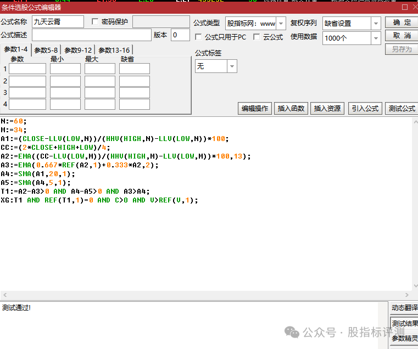
Task: Maximize the formula editor window
Action: (404, 7)
